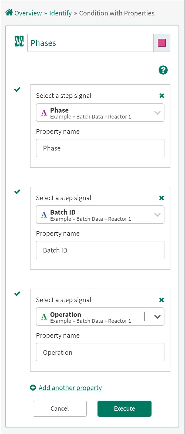
Task: Open the help question mark icon
Action: [x=163, y=70]
